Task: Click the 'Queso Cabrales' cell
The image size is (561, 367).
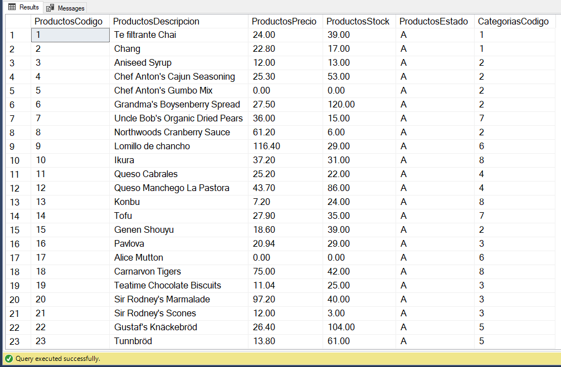Action: (x=179, y=174)
